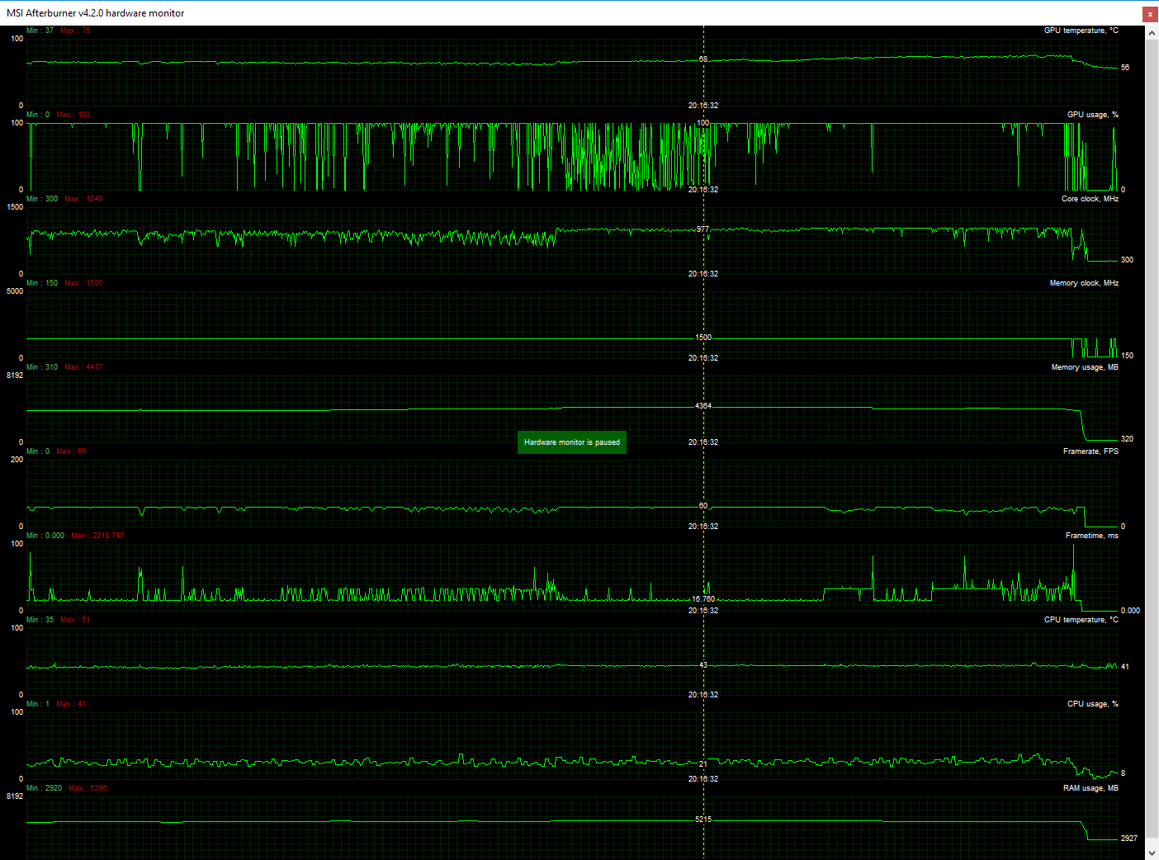The image size is (1159, 860).
Task: Click 'Min : 150' on Memory clock graph
Action: point(42,283)
